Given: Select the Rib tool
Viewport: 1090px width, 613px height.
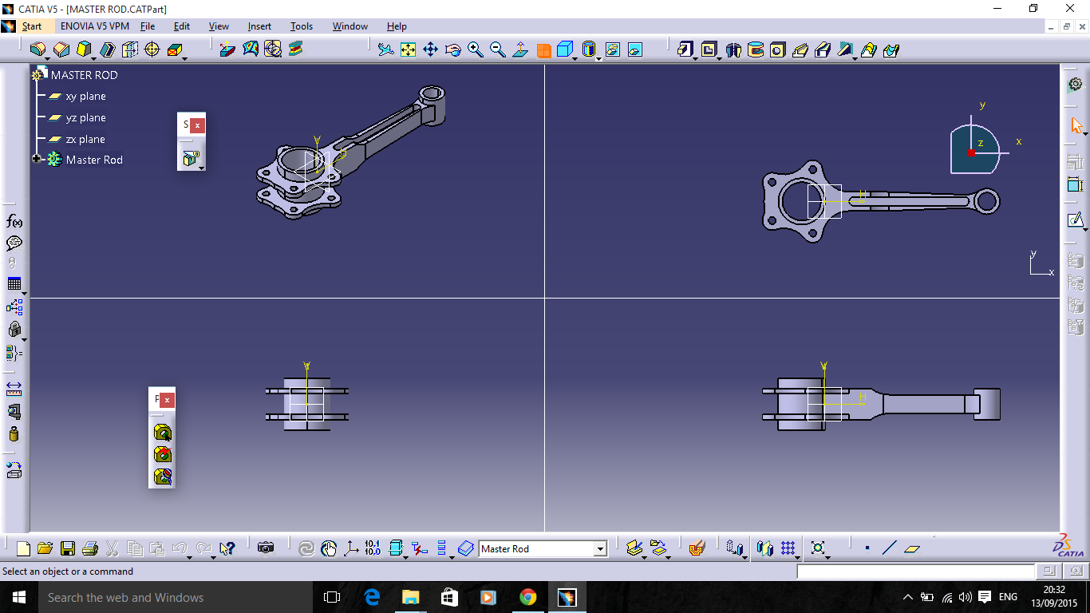Looking at the screenshot, I should point(800,49).
